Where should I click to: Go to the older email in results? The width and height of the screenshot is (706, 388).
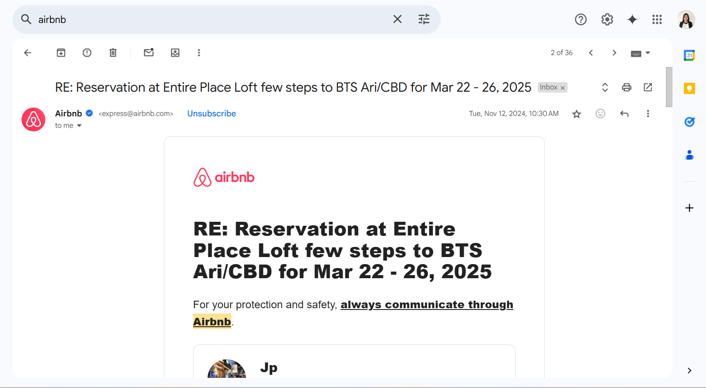(x=614, y=53)
